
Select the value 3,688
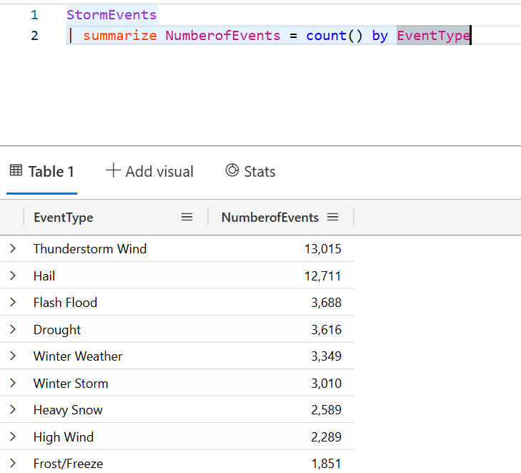point(327,303)
